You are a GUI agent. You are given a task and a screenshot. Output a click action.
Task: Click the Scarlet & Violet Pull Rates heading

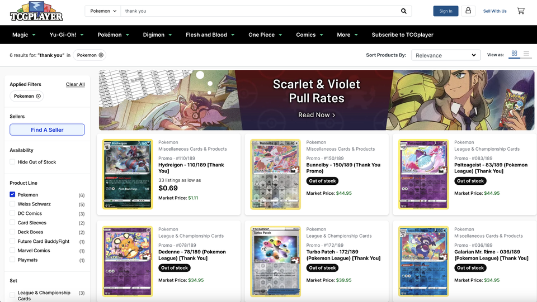click(317, 91)
